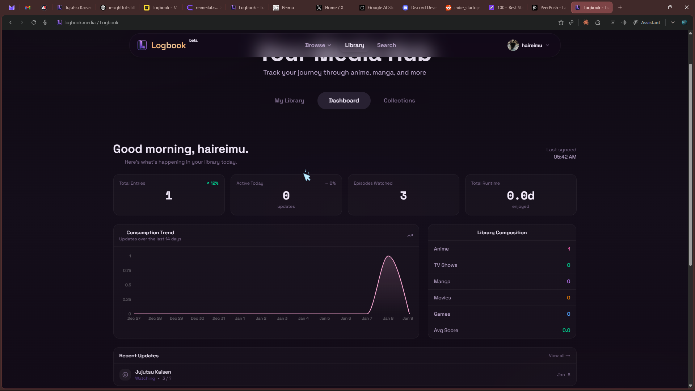Expand the Browse dropdown menu
The height and width of the screenshot is (391, 695).
click(x=318, y=45)
